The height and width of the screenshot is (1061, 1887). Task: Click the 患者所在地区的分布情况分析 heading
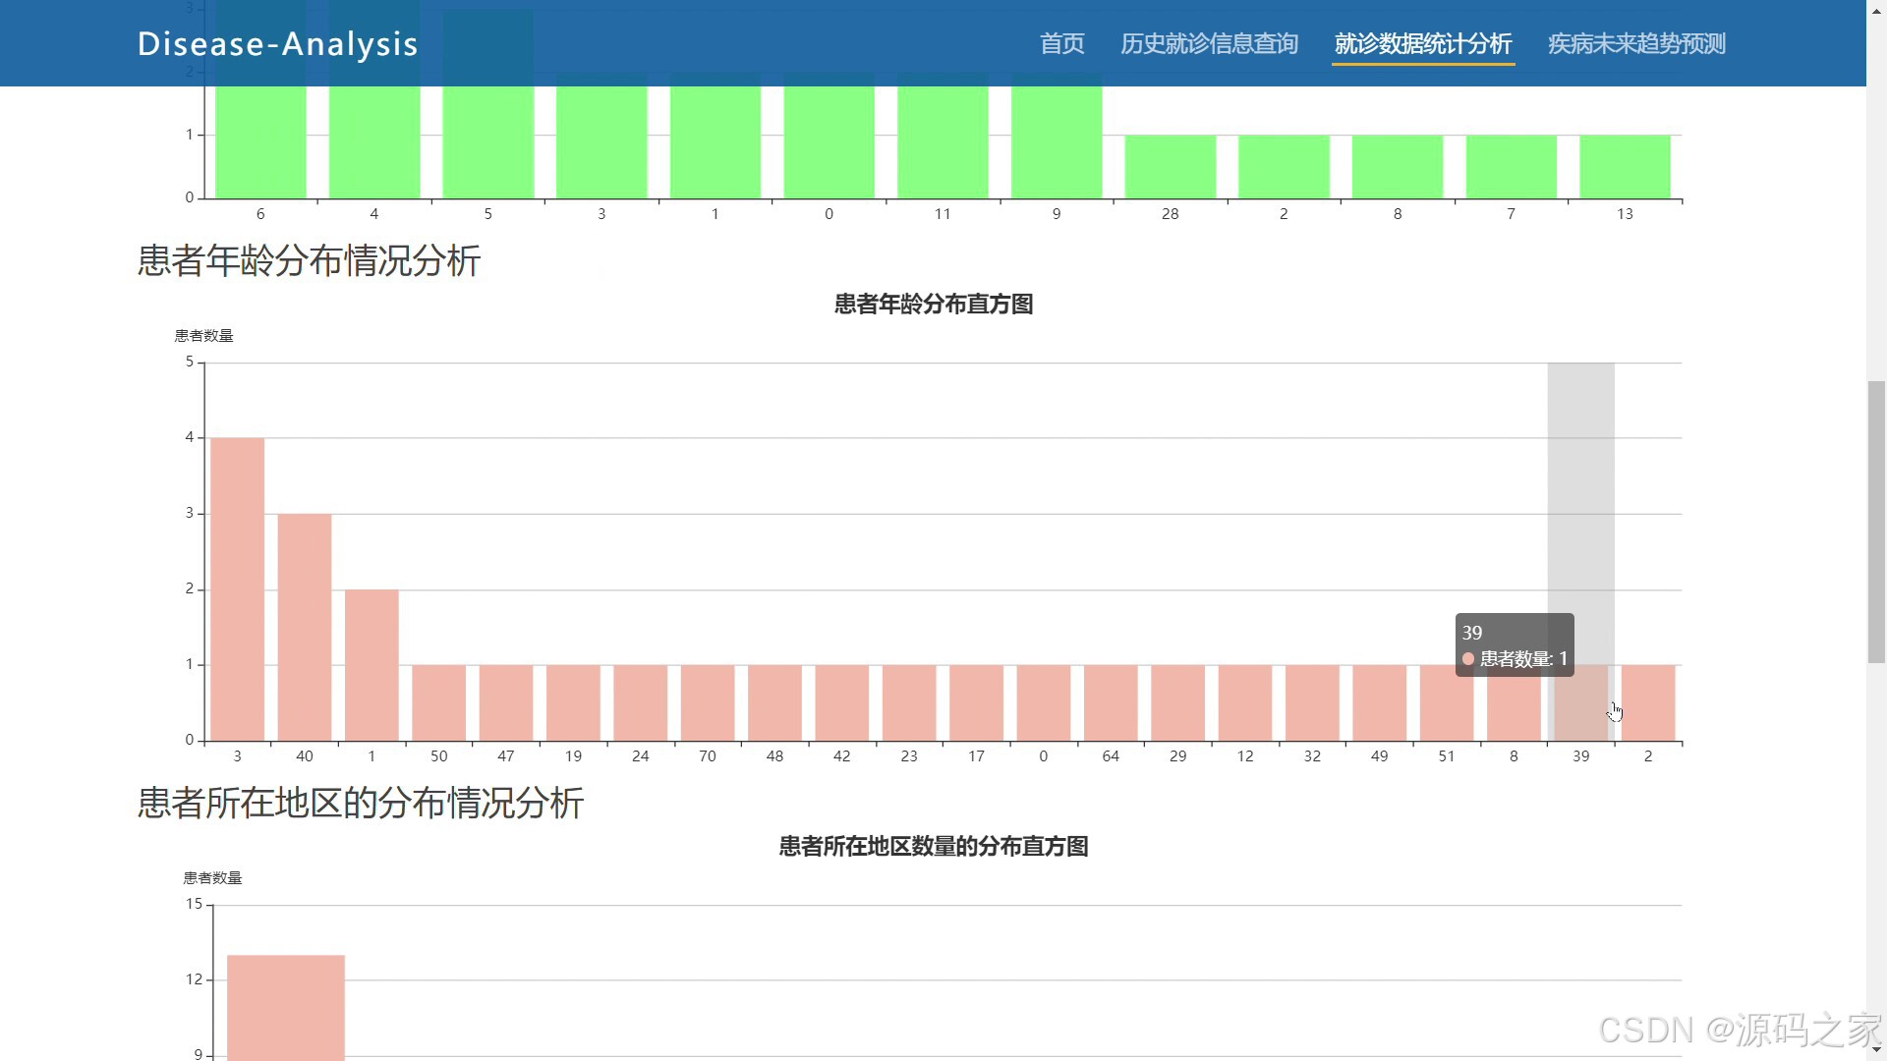pos(361,804)
